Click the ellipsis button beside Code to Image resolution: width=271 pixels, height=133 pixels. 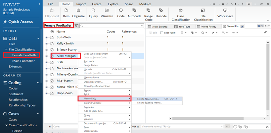click(x=228, y=127)
